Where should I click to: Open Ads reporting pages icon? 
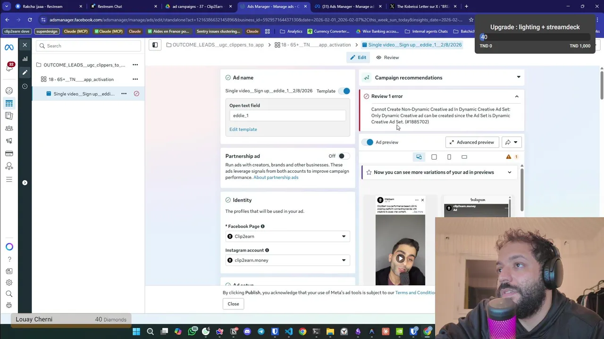click(9, 116)
